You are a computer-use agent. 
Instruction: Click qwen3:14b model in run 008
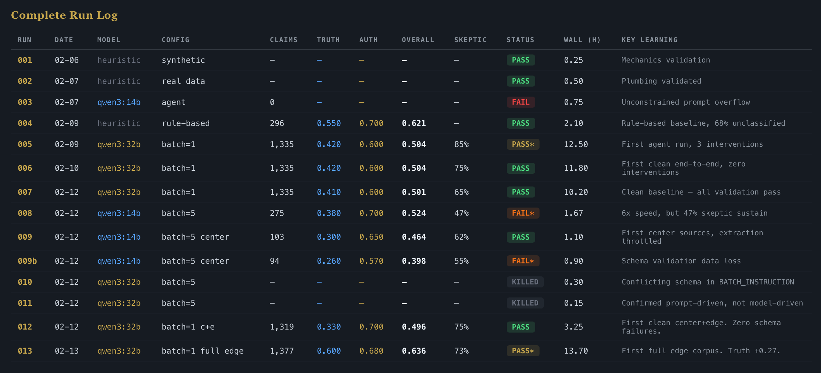[119, 213]
